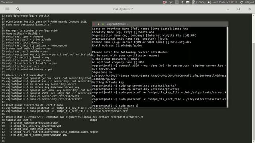Click line 15 comment 'Configurar Postfix para SMTP-AUTH'
Screen dimensions: 255x143
coord(46,22)
